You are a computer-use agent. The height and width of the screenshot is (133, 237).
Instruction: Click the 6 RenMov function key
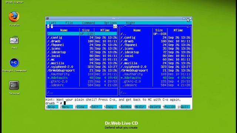[x=125, y=107]
